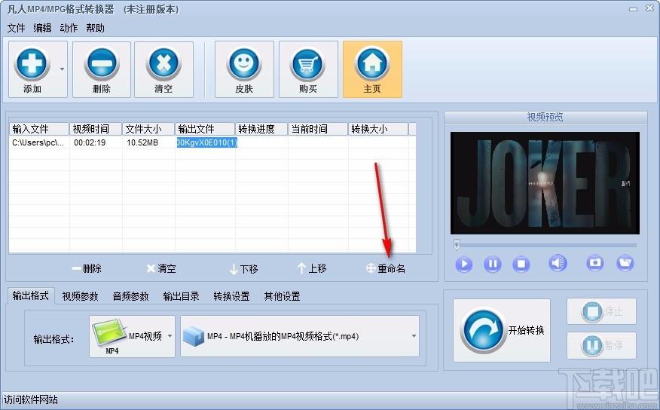Click the 文件大小 column header
The image size is (660, 410).
tap(148, 129)
